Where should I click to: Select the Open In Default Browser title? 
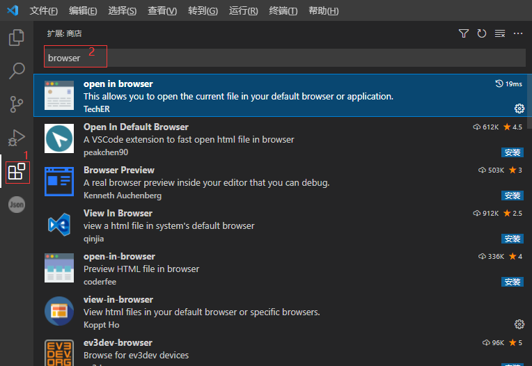136,127
